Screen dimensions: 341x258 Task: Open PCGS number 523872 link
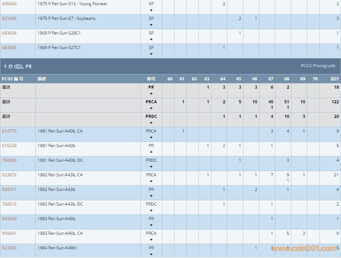[x=9, y=175]
